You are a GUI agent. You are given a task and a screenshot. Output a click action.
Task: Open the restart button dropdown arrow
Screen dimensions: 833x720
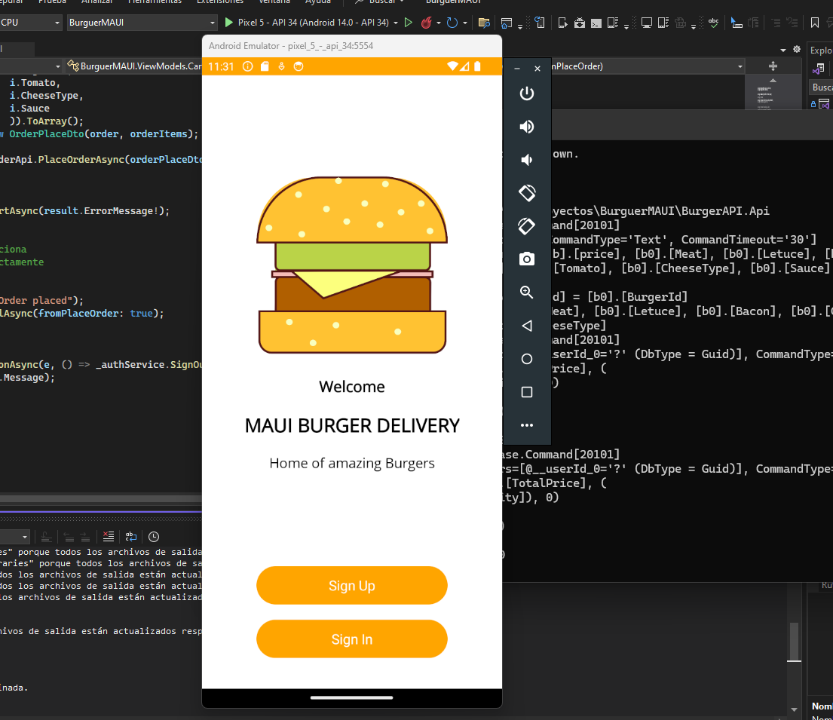click(465, 23)
